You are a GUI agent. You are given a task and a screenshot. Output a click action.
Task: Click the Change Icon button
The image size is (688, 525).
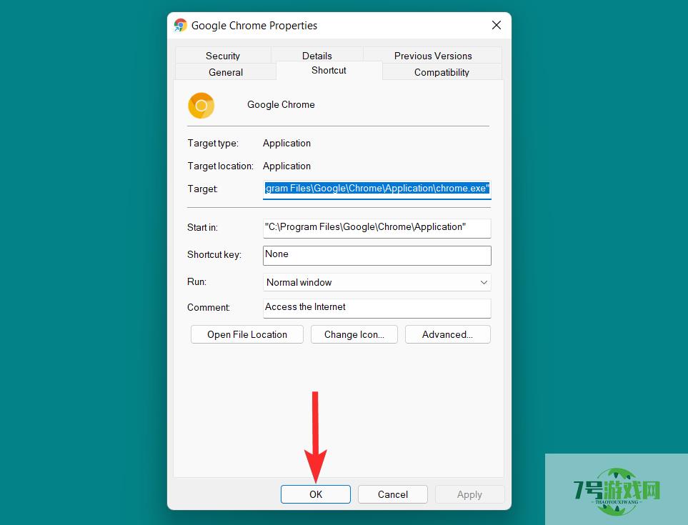[x=354, y=335]
